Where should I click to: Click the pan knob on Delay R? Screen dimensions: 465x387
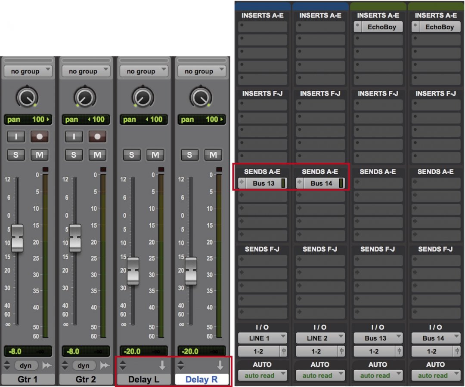pos(201,97)
